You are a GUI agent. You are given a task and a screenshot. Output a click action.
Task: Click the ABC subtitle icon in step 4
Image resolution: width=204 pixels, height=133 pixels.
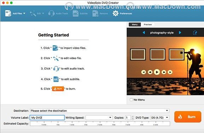click(x=56, y=79)
